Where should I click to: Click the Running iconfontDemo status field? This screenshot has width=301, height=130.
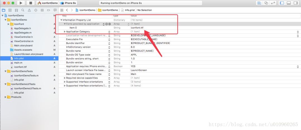coord(151,3)
